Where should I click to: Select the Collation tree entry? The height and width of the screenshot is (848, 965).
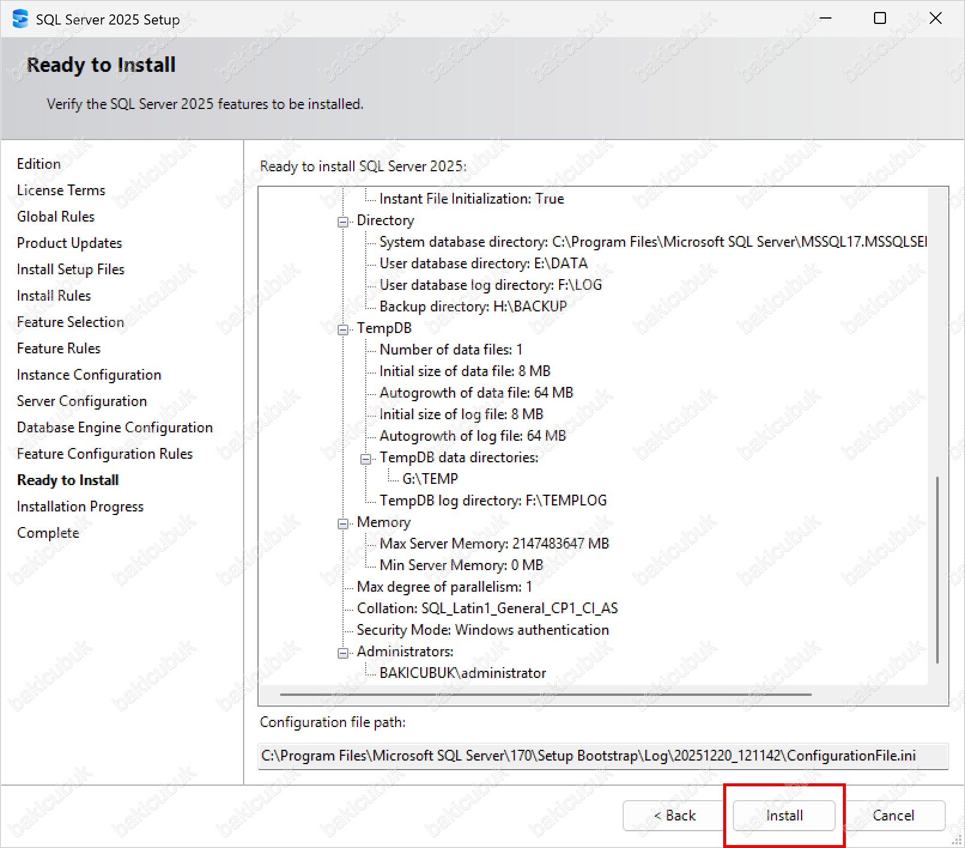coord(487,608)
